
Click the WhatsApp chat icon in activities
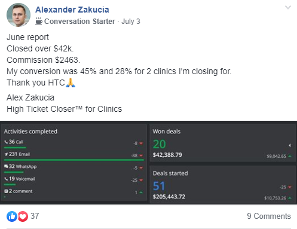(x=6, y=166)
